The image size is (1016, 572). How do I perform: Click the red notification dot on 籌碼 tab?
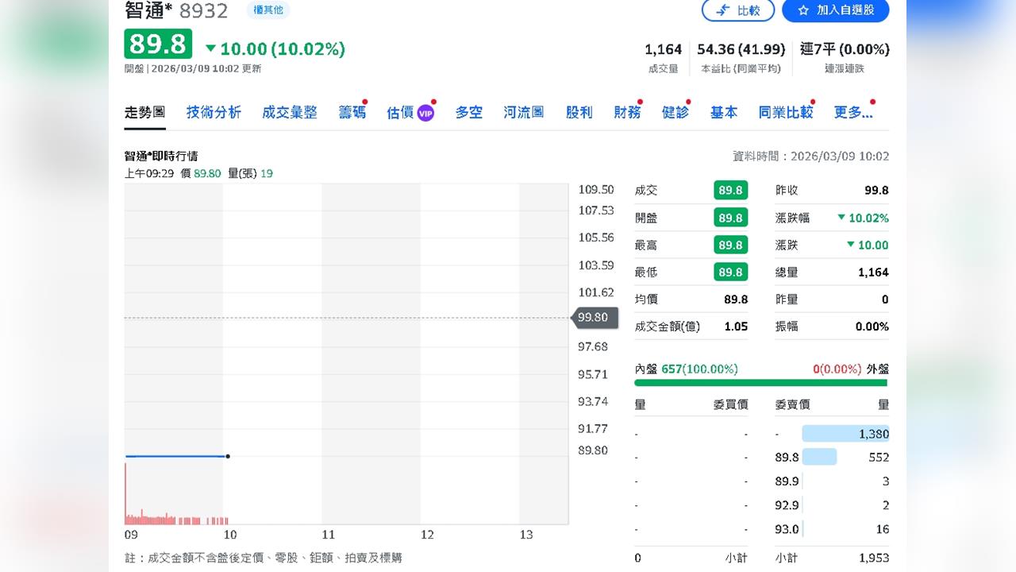pos(366,100)
